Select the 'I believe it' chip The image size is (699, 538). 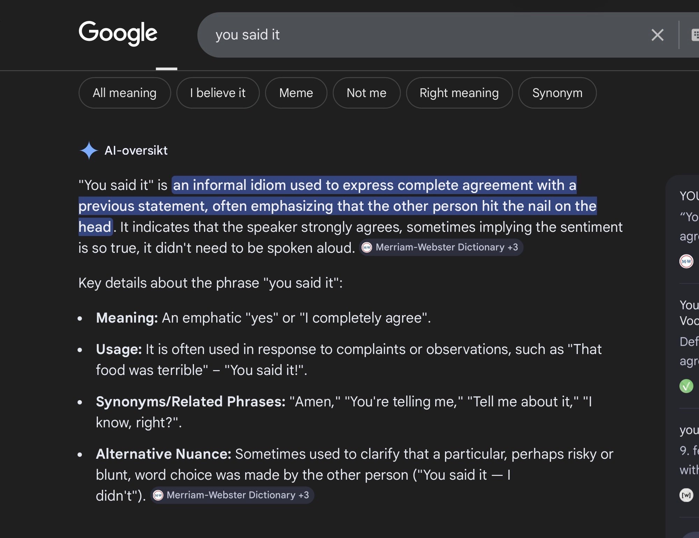coord(218,93)
